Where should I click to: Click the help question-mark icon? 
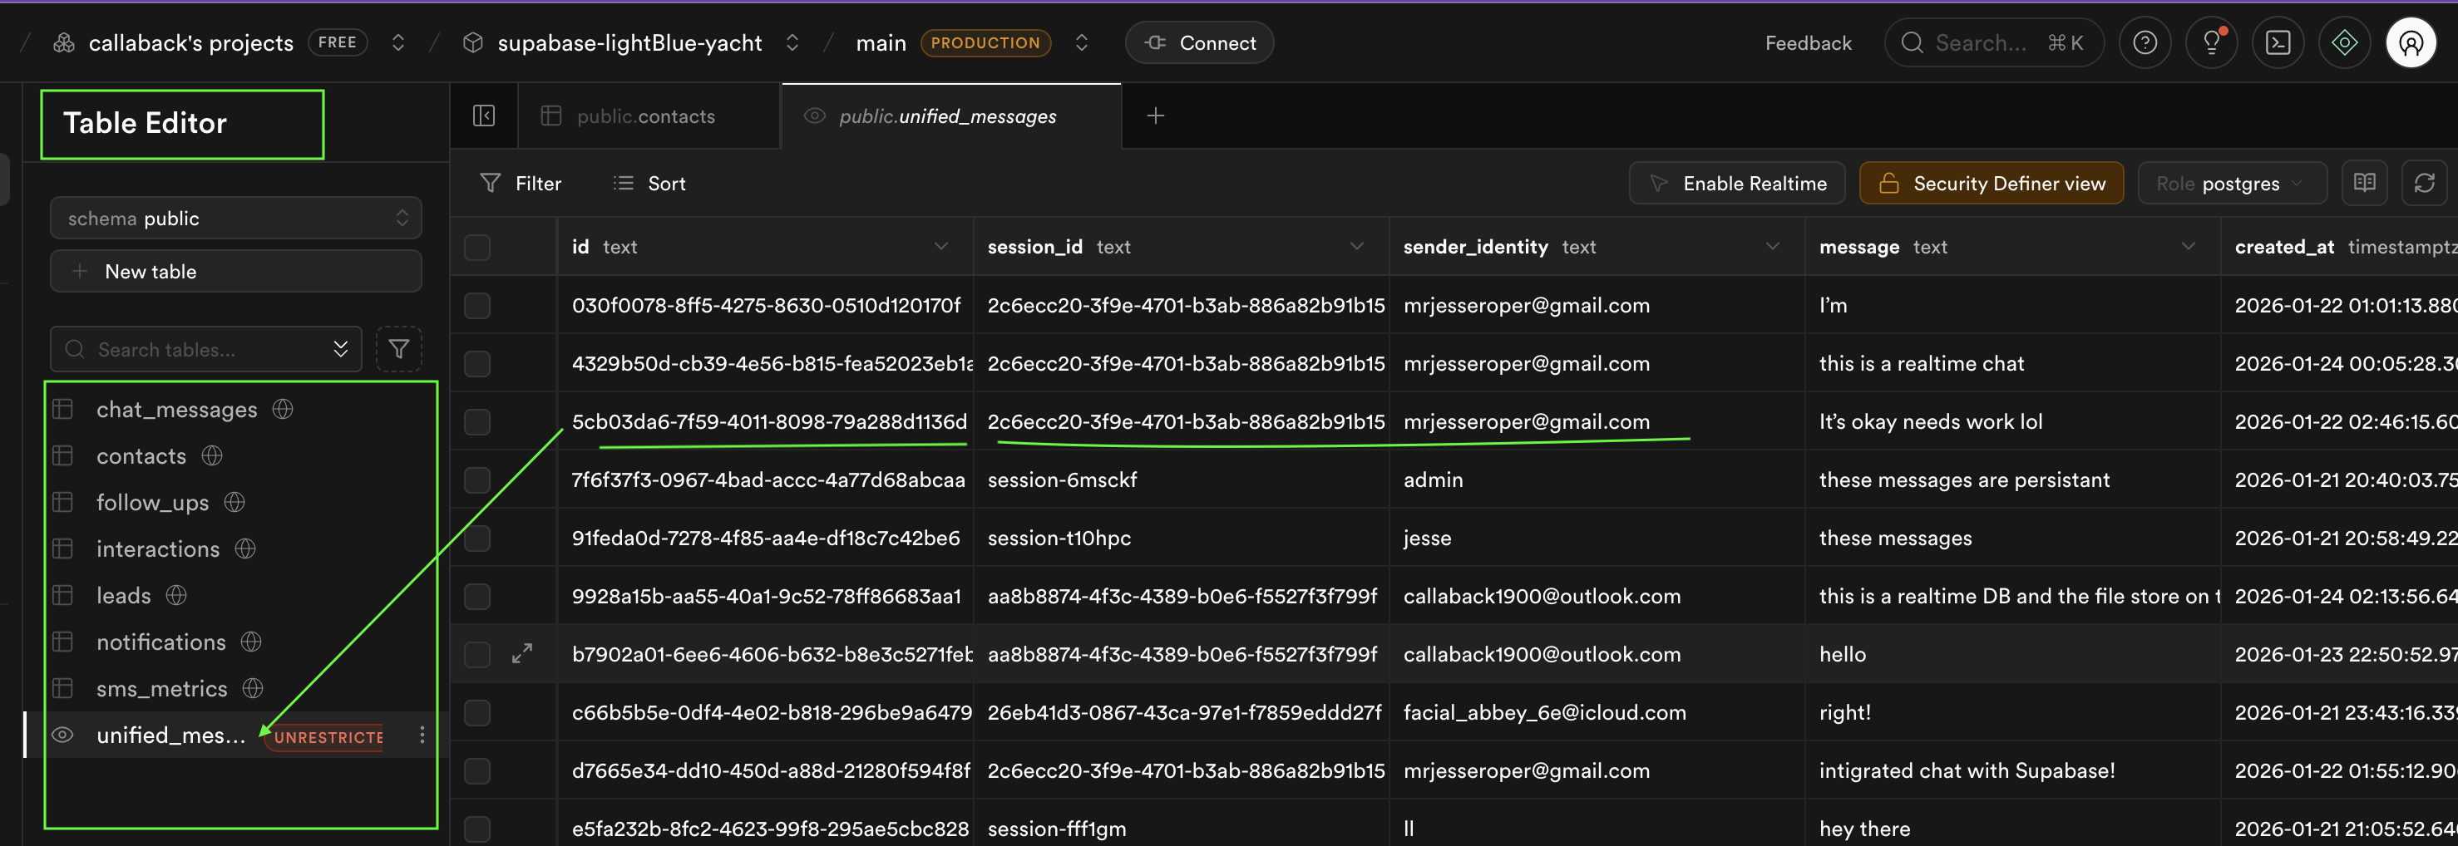coord(2145,42)
